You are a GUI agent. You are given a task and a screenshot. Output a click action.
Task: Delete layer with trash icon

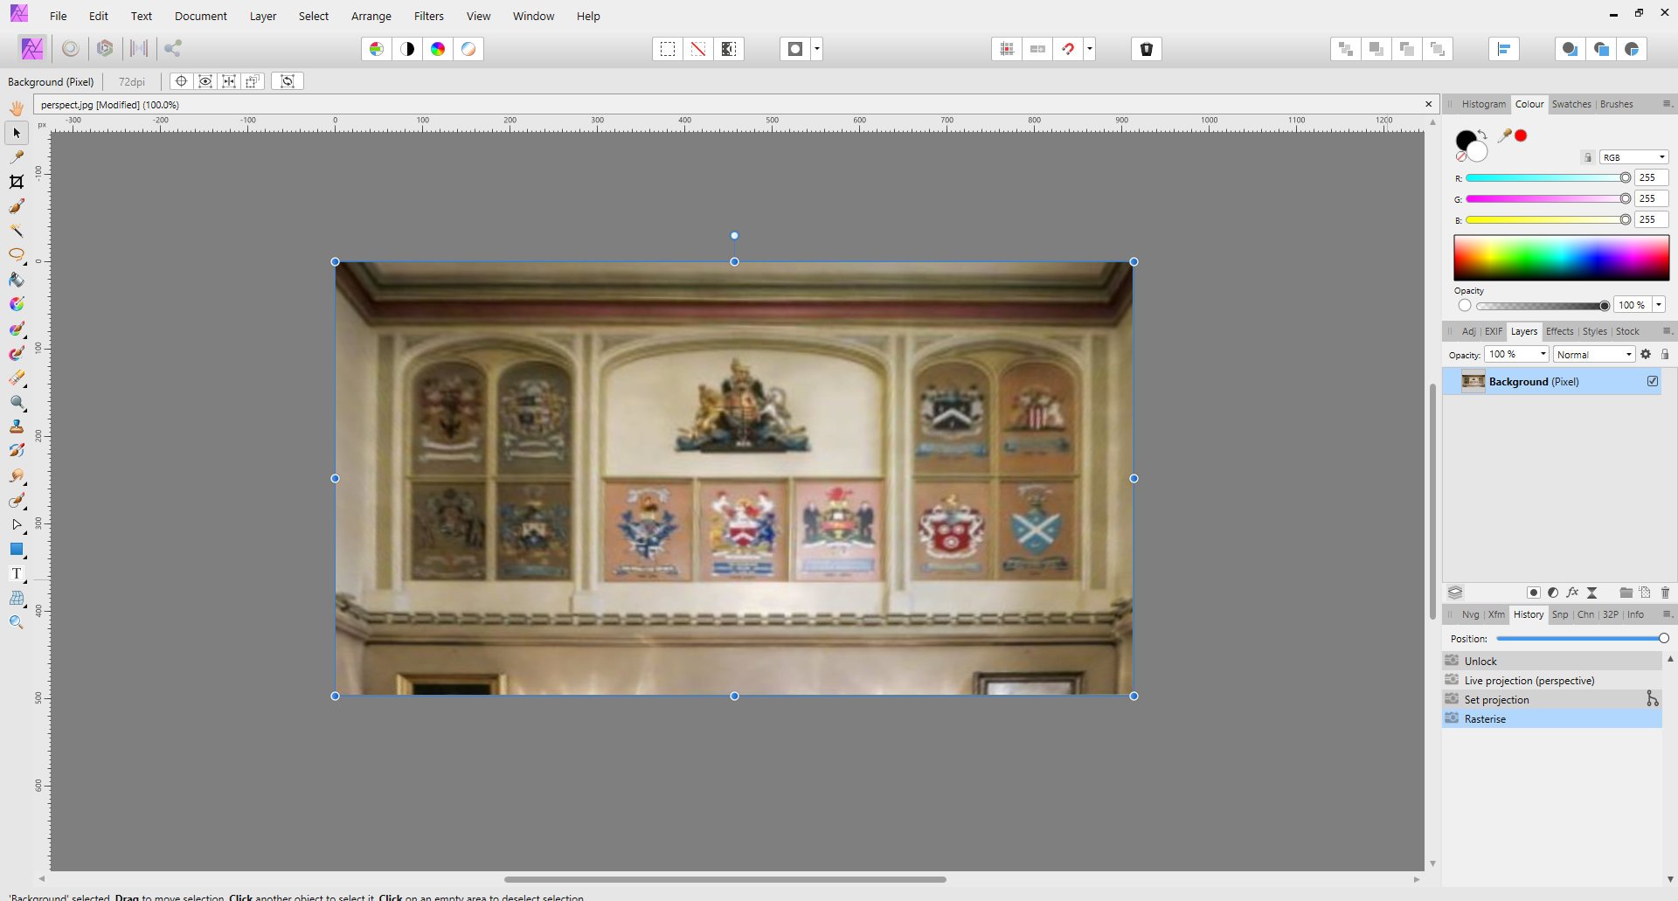1665,593
